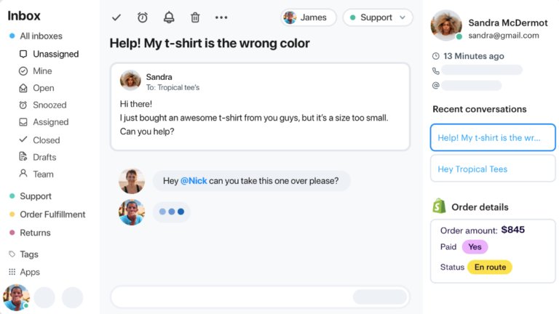The width and height of the screenshot is (559, 314).
Task: Open the 'Hey Tropical Tees' recent conversation
Action: (493, 169)
